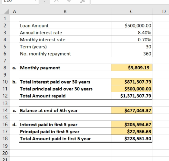
Task: Click "Balance at end of 5th year"
Action: [65, 110]
